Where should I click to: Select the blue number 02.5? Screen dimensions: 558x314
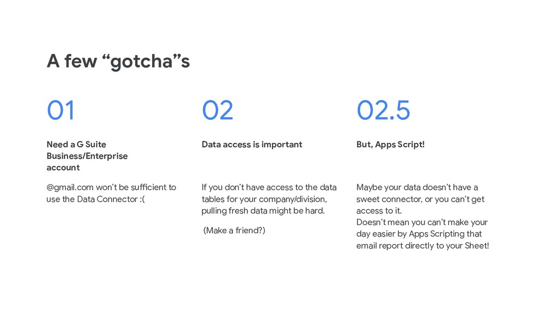point(383,110)
